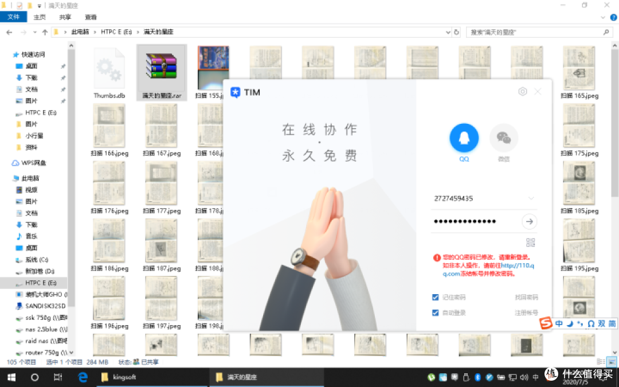Select 扫描 166.jpeg thumbnail

(109, 130)
